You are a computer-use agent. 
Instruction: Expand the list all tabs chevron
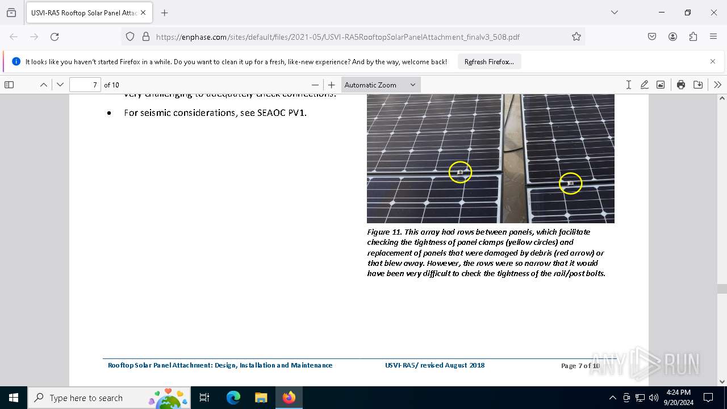(x=614, y=12)
